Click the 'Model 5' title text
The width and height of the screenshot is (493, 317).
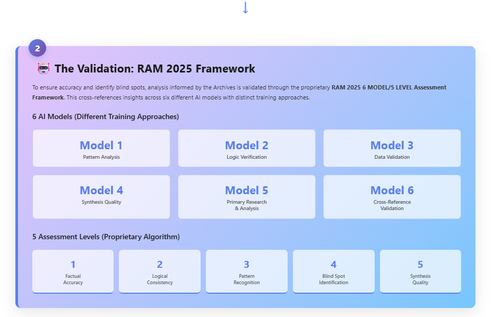[247, 190]
